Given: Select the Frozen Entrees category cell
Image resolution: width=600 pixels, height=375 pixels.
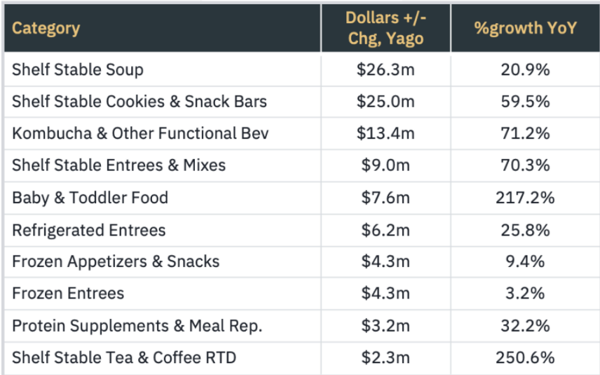Looking at the screenshot, I should (x=68, y=294).
